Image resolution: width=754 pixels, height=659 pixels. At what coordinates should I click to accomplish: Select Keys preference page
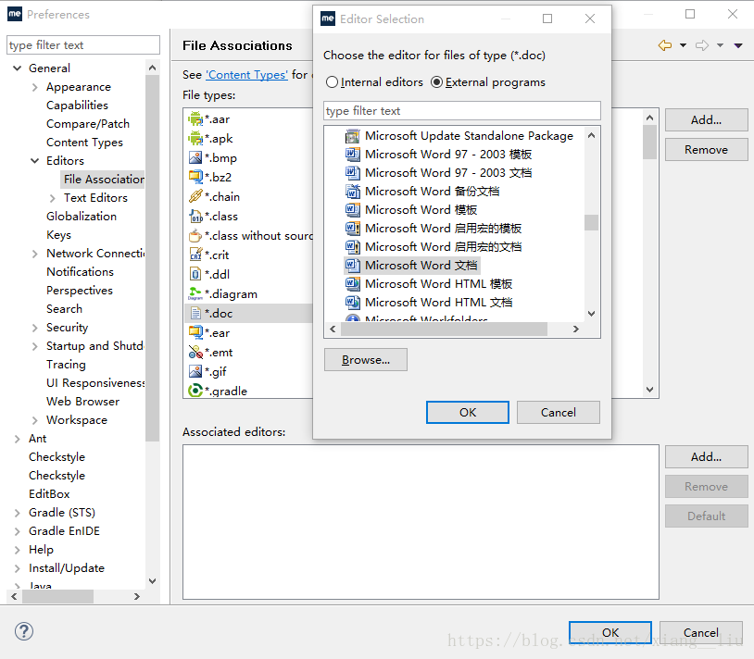(58, 235)
